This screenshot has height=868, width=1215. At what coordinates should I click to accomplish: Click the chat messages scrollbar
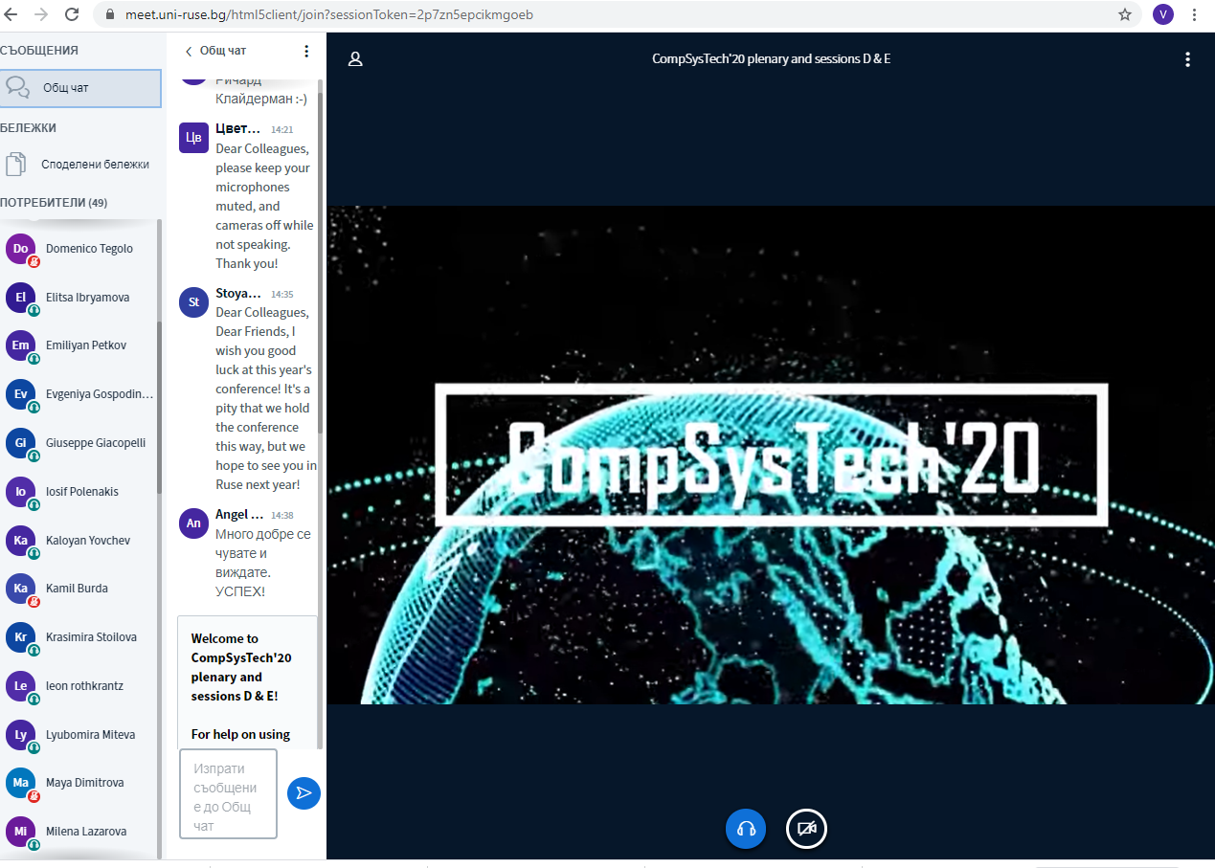coord(321,287)
